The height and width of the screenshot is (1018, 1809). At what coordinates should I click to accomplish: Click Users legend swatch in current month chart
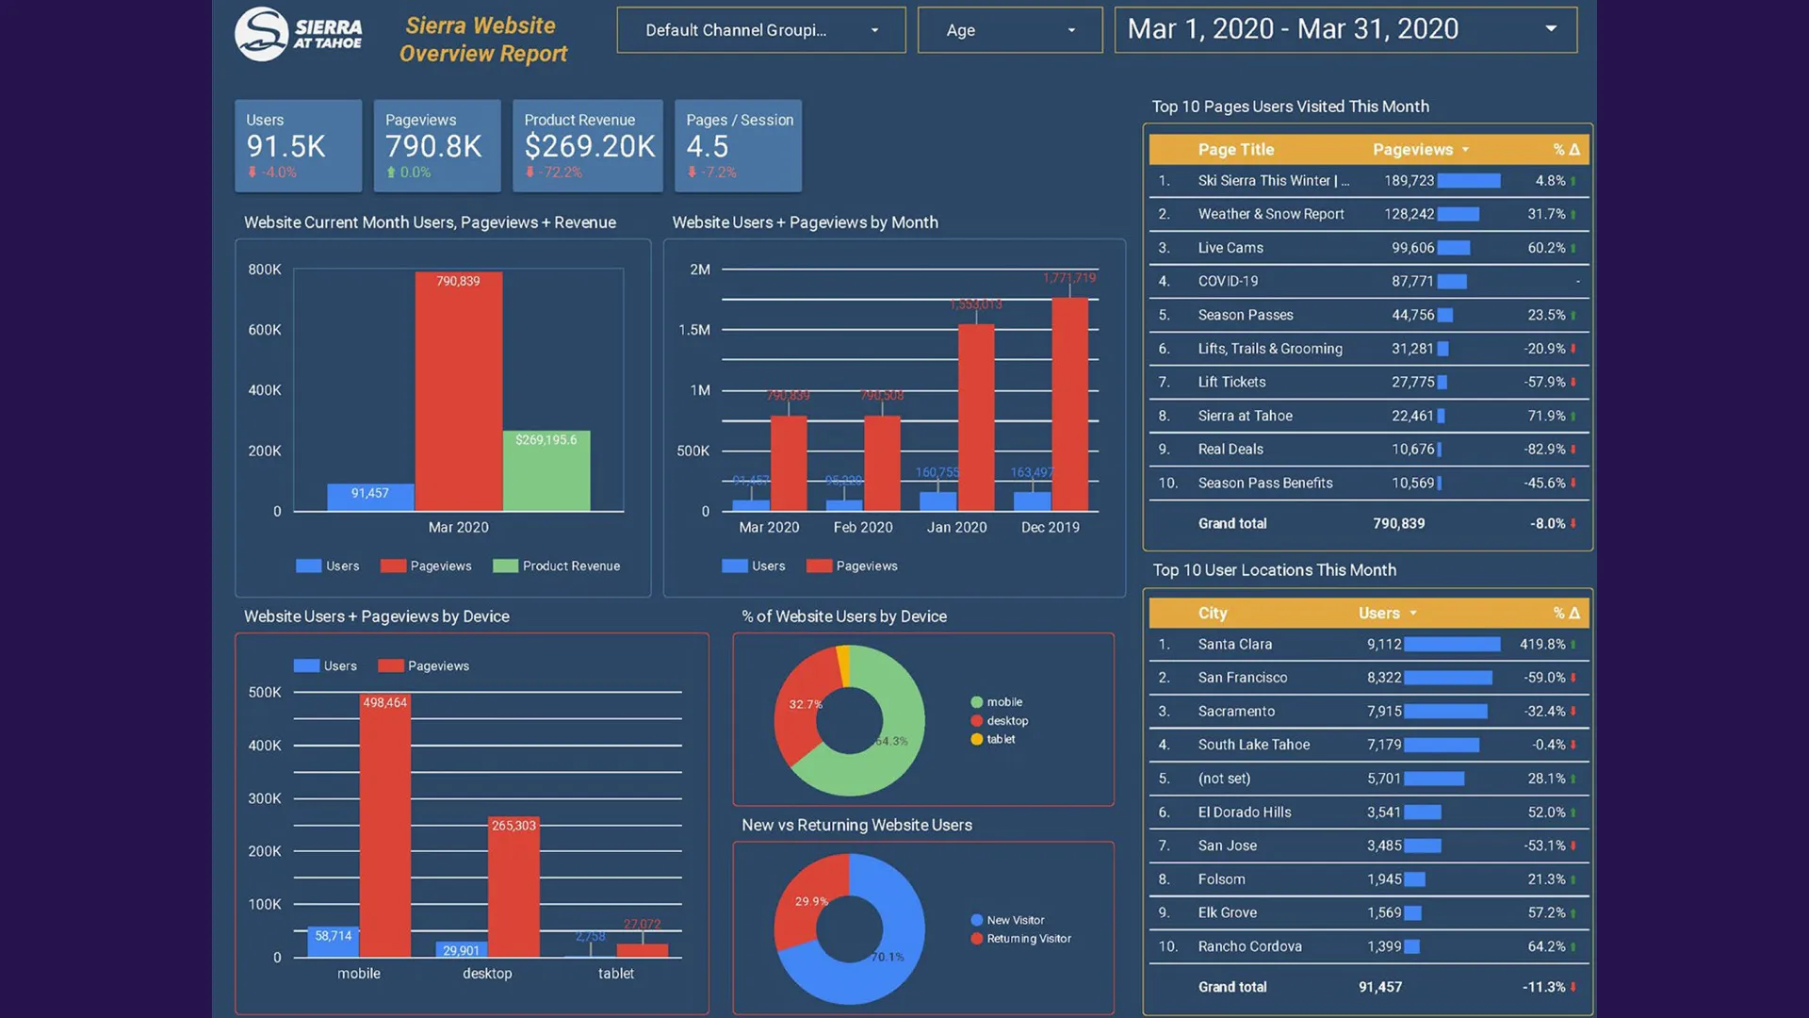[x=308, y=566]
